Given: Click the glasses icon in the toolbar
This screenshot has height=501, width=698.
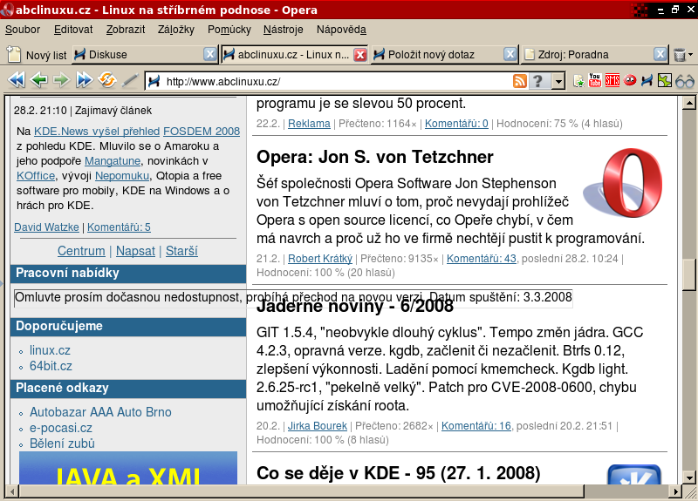Looking at the screenshot, I should [x=685, y=81].
